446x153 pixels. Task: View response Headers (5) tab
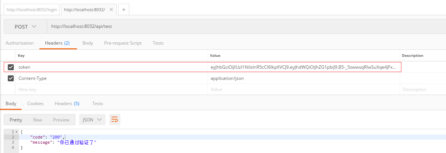pos(67,104)
